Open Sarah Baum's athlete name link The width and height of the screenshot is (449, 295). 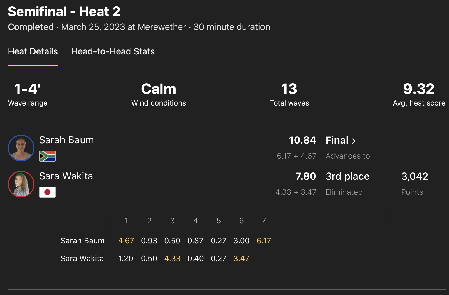pyautogui.click(x=66, y=140)
